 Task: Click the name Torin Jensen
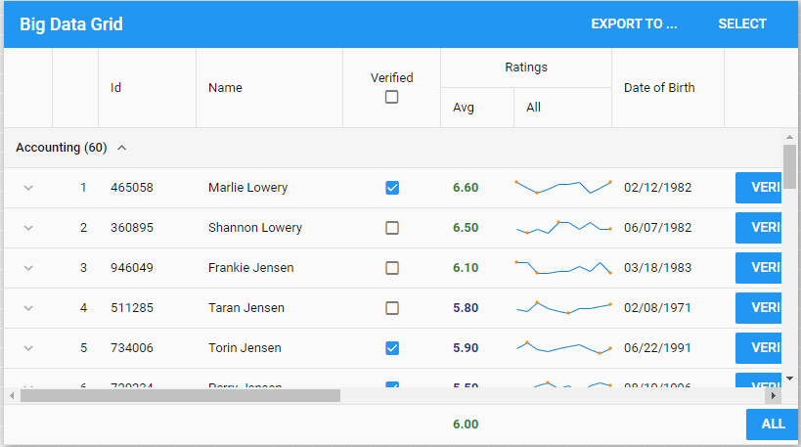(245, 348)
